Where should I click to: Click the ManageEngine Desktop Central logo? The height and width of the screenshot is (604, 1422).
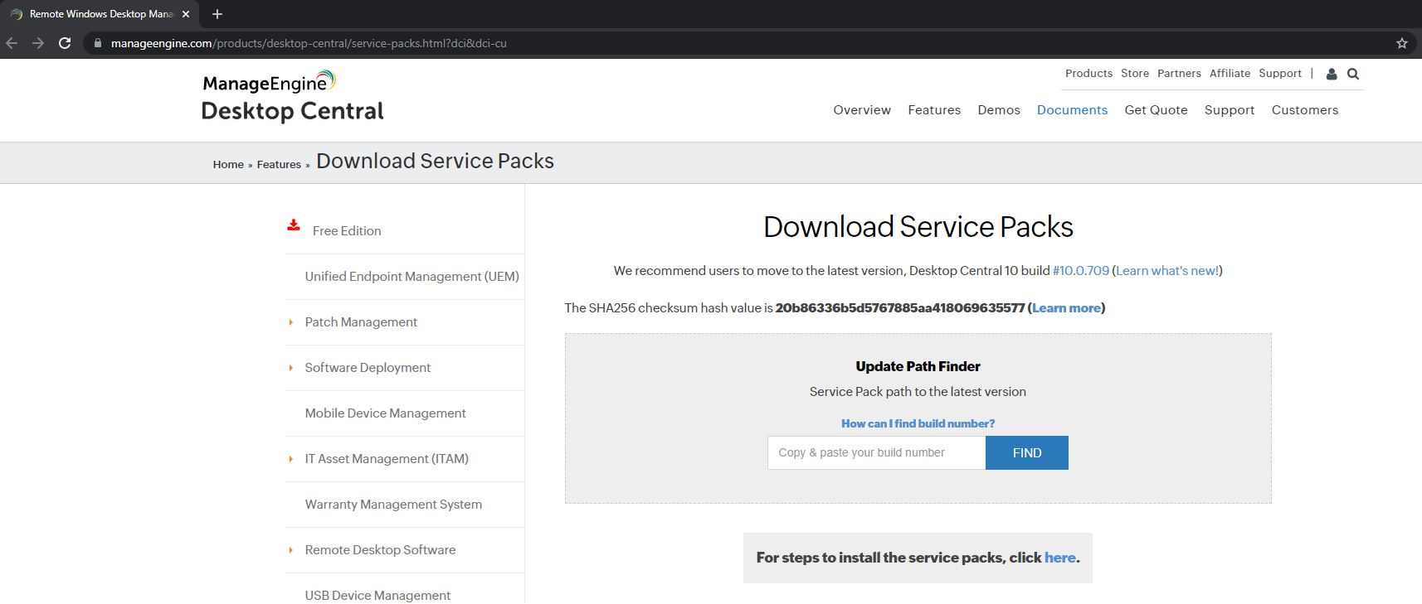point(293,97)
